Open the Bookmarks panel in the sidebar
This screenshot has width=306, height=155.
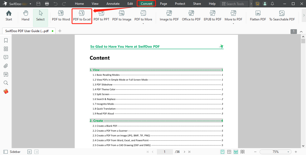tap(6, 40)
